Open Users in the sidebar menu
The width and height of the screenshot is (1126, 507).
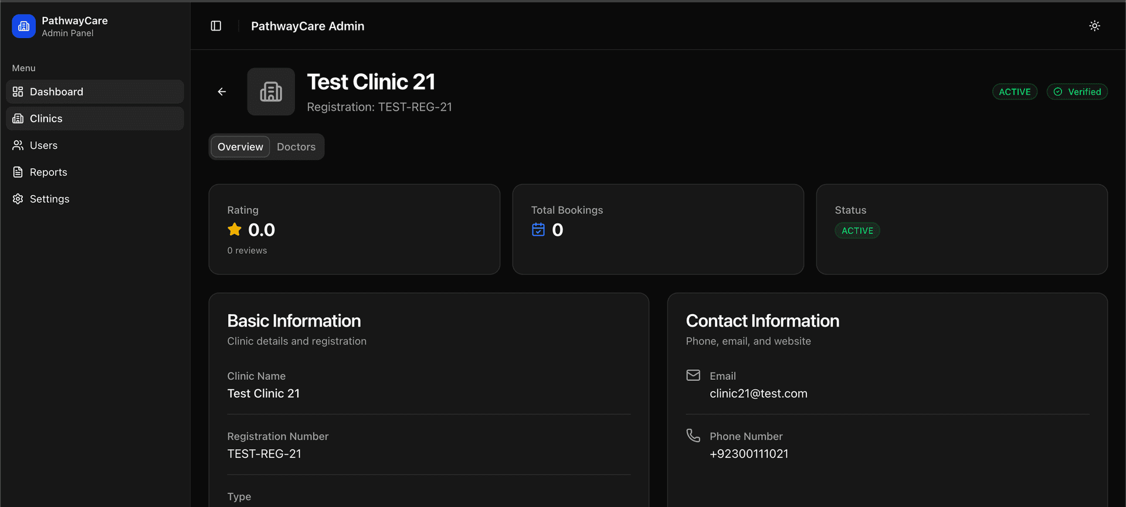pos(95,145)
